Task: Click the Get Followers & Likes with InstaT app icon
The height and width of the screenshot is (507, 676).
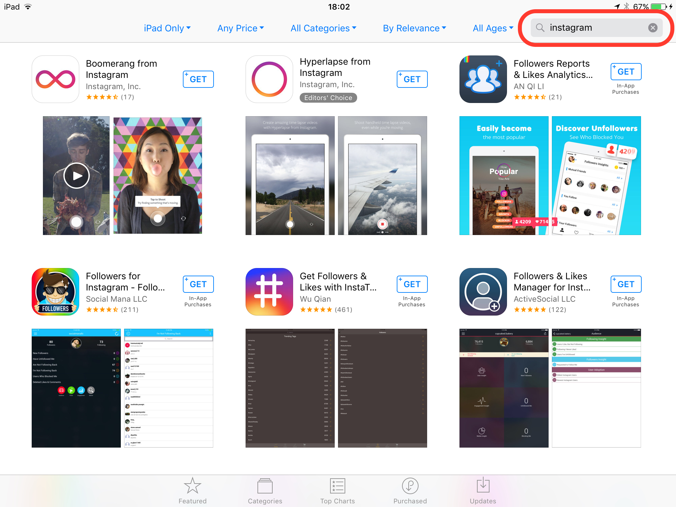Action: click(268, 291)
